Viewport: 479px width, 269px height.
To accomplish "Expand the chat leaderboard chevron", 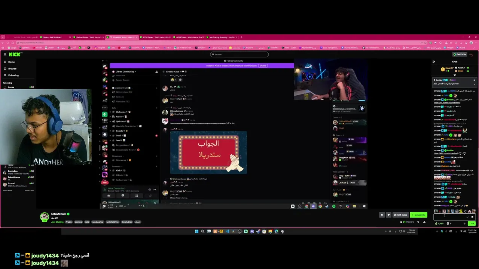I will coord(455,75).
